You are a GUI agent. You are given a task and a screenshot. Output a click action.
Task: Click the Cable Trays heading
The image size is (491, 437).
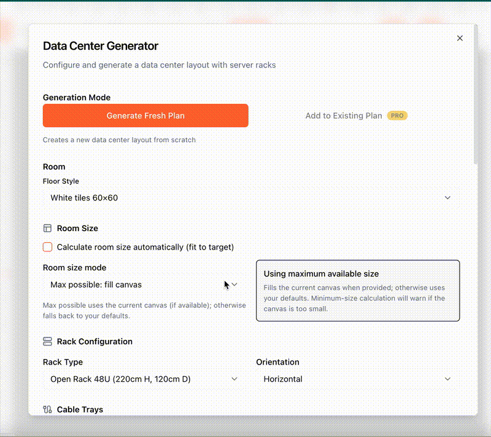pyautogui.click(x=80, y=409)
